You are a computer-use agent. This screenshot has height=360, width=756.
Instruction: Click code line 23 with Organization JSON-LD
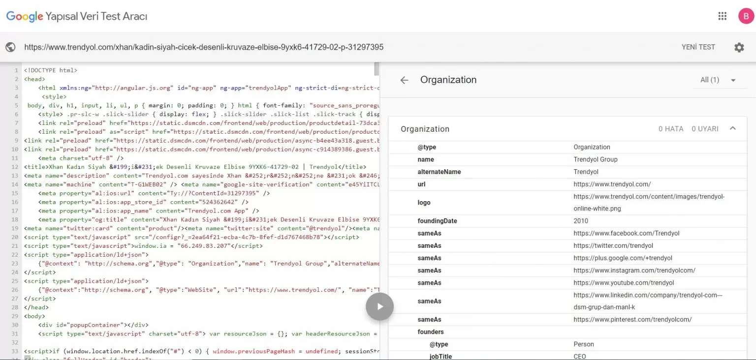click(209, 264)
